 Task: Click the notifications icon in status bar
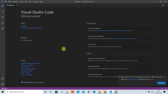[x=166, y=89]
